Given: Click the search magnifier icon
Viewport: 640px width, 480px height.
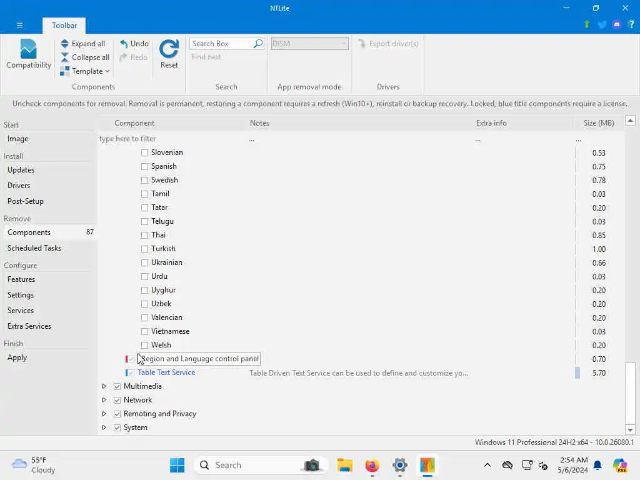Looking at the screenshot, I should [258, 43].
